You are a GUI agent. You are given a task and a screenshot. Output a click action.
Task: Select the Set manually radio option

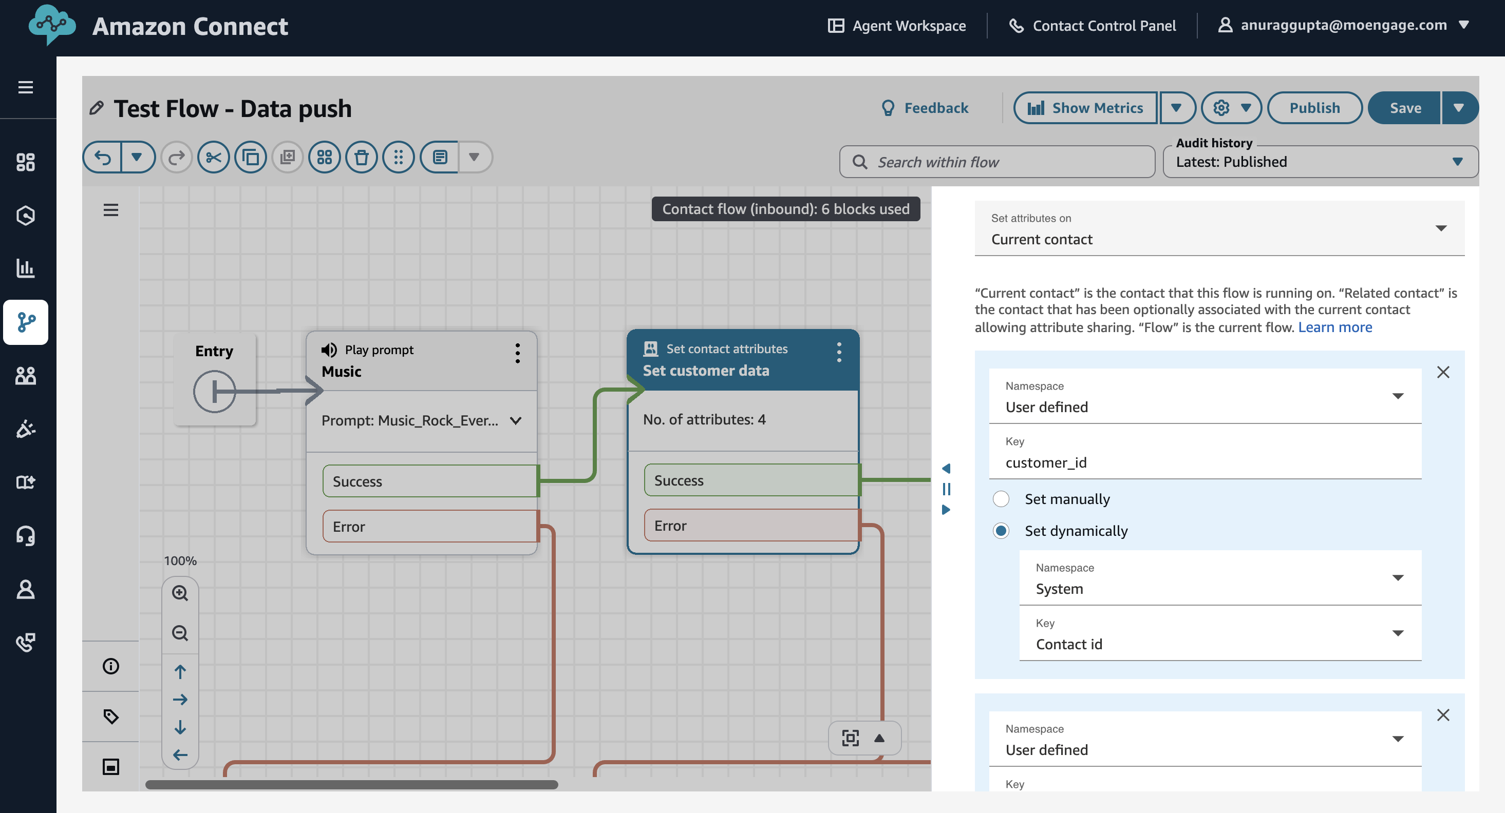tap(1001, 499)
